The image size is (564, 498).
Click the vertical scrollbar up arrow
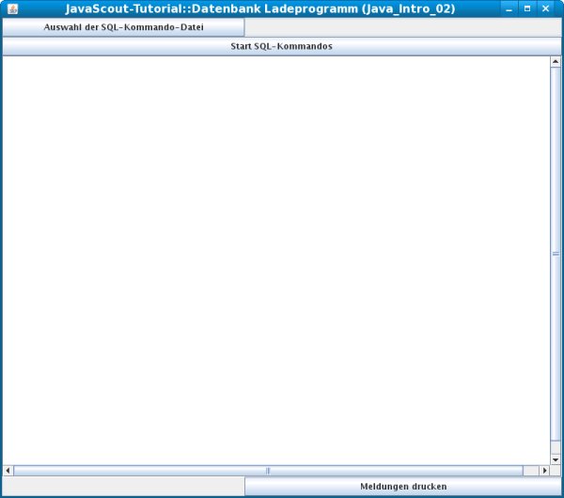556,62
